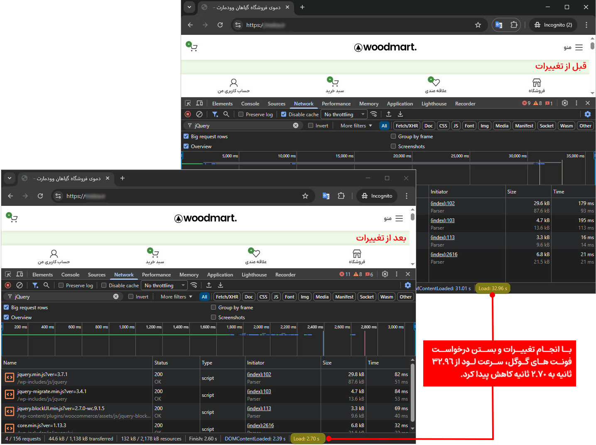Select the Fetch/XHR filter button in the lower window
This screenshot has width=596, height=445.
tap(227, 296)
